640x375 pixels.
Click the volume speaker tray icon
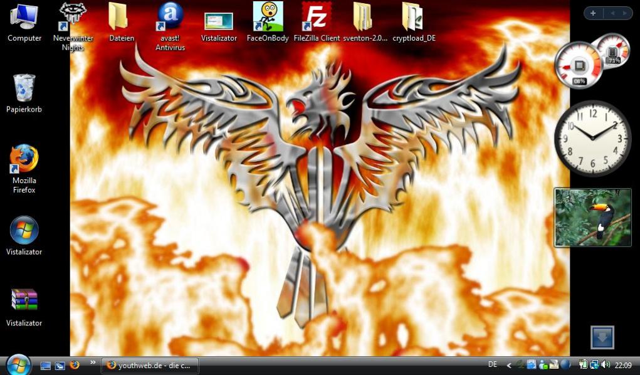point(605,364)
